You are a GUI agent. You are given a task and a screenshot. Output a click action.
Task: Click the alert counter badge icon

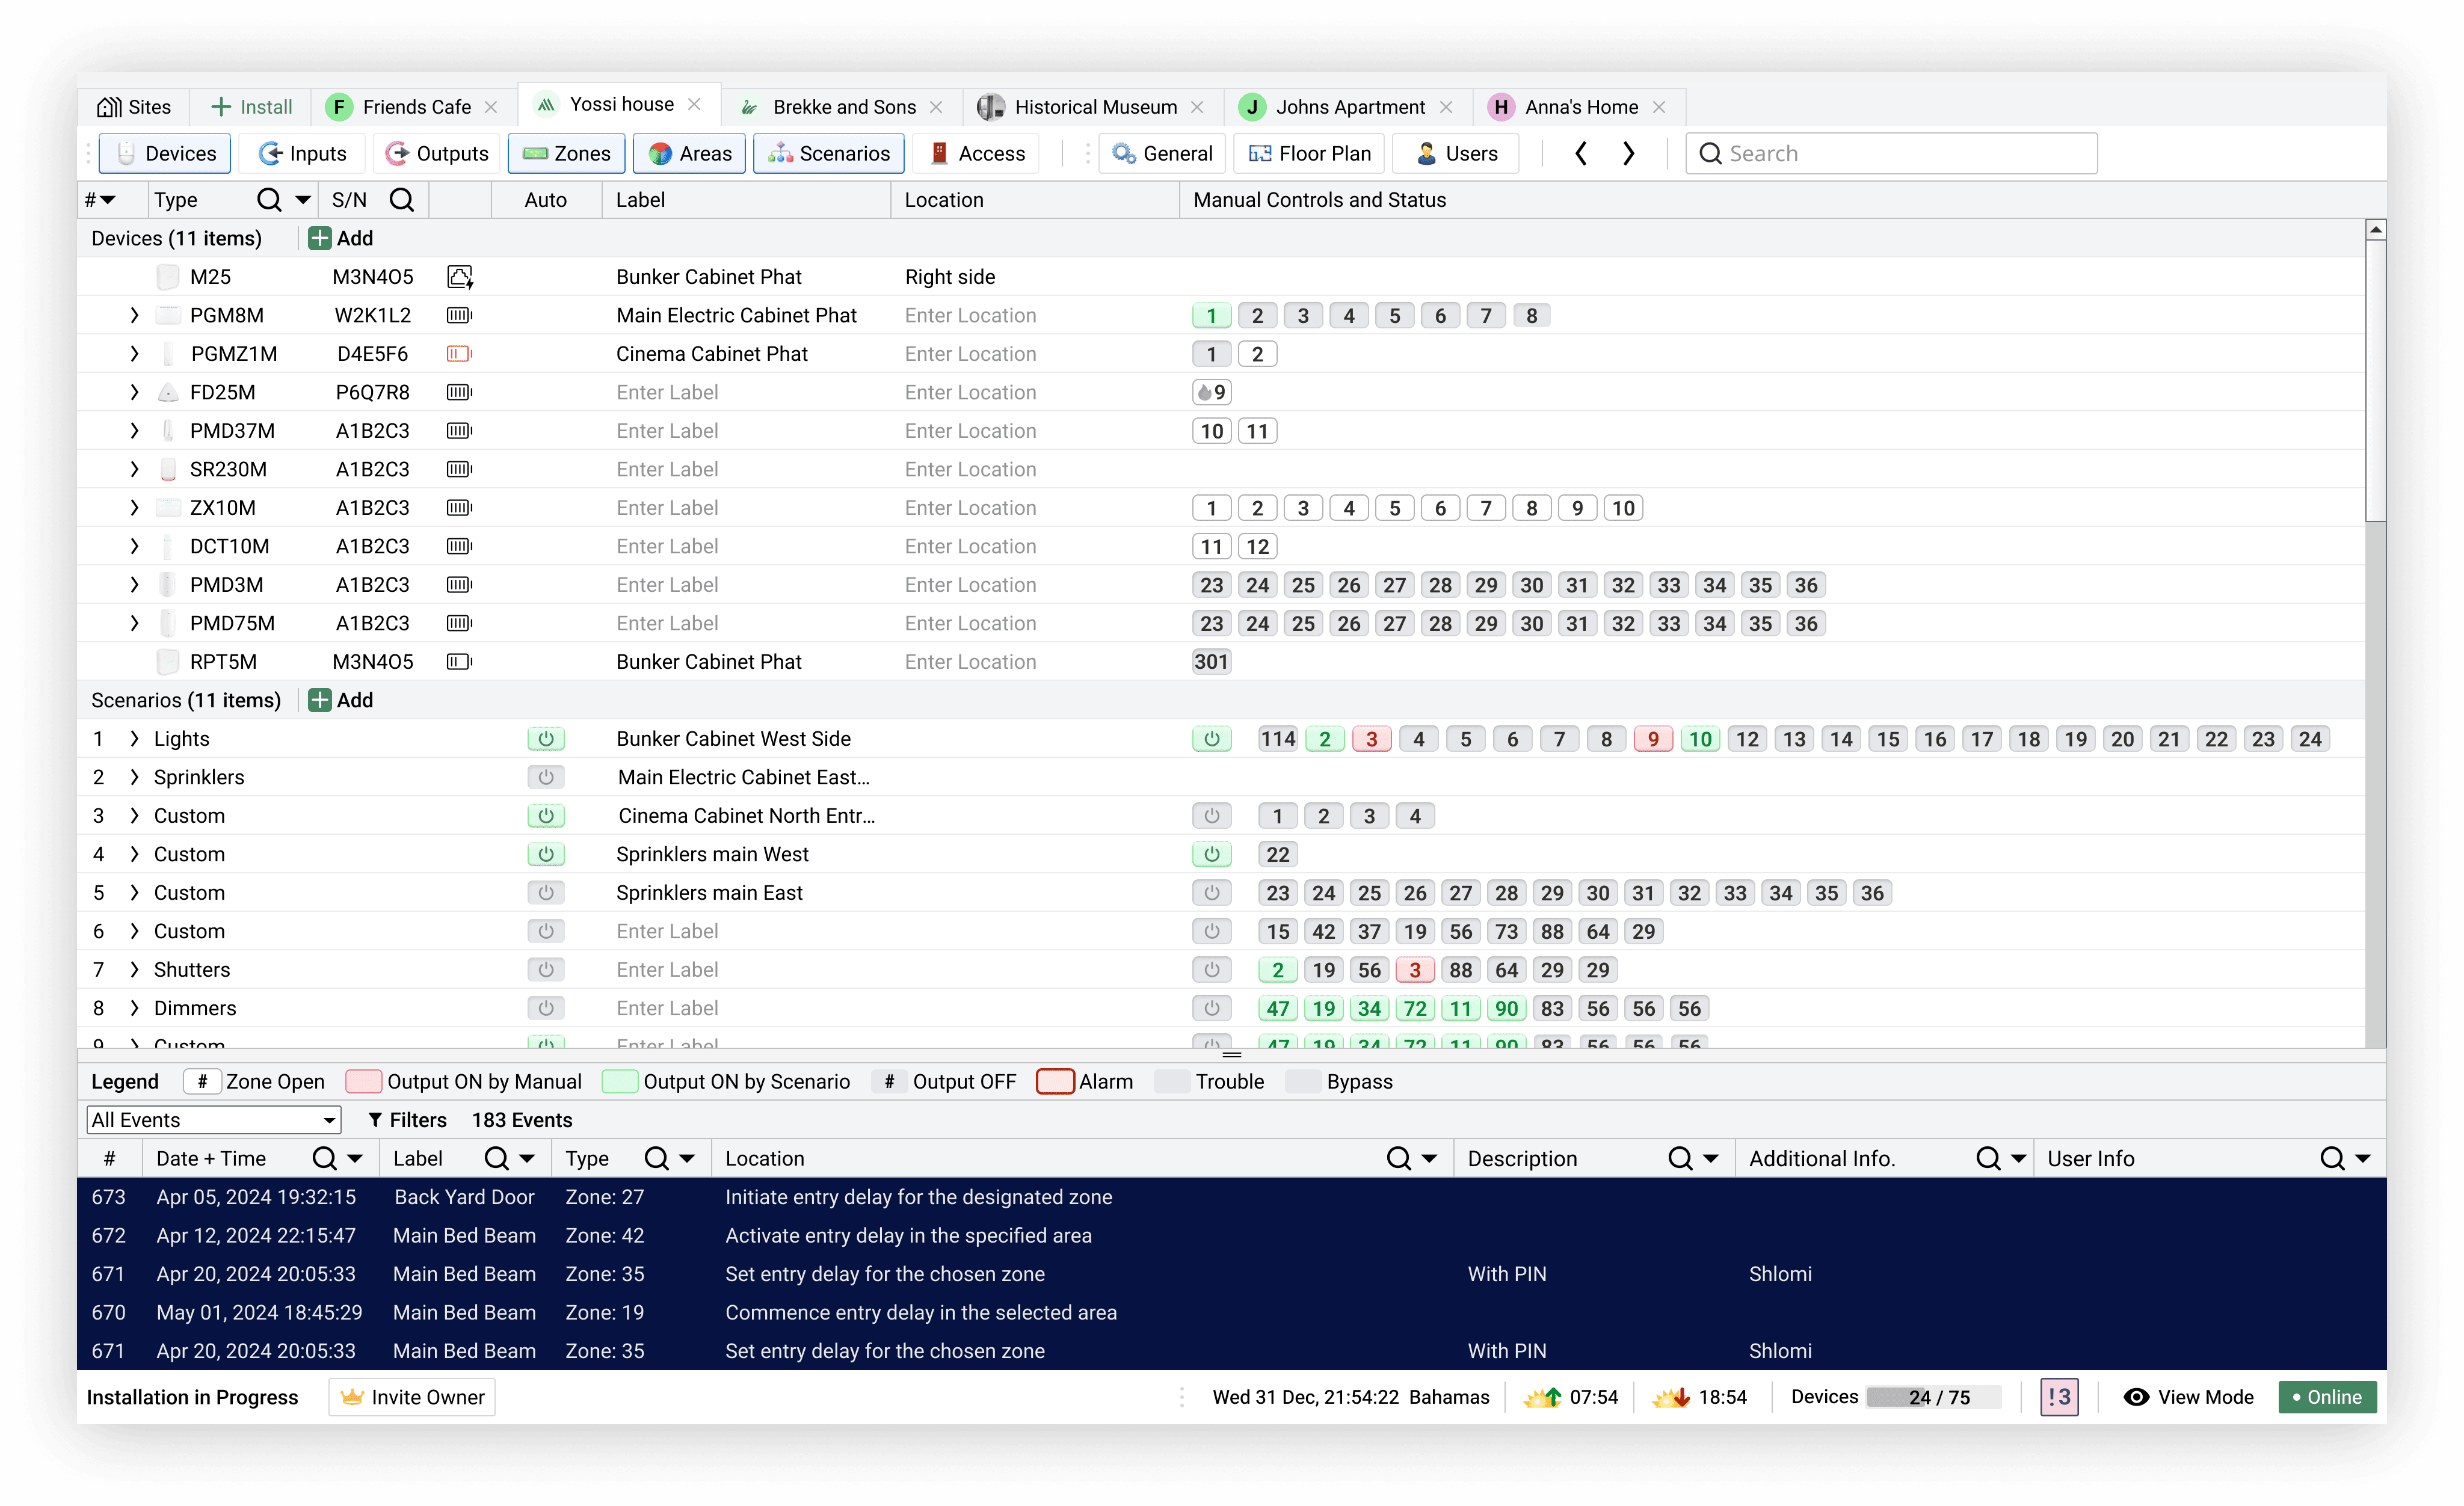coord(2059,1397)
